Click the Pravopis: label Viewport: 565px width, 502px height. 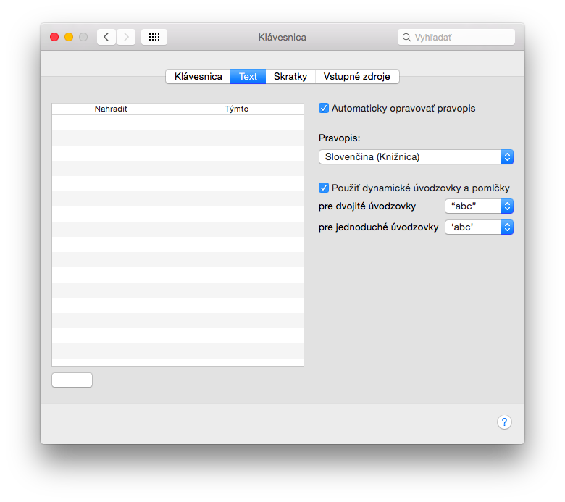[339, 138]
